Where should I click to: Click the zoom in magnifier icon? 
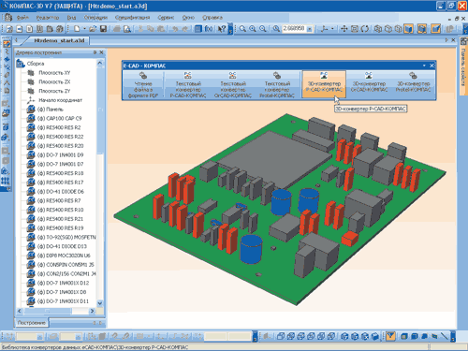click(253, 29)
